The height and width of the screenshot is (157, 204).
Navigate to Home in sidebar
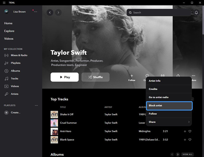click(8, 23)
